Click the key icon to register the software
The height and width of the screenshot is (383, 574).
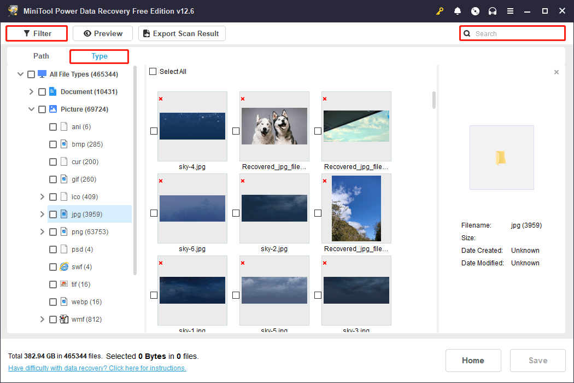point(440,10)
